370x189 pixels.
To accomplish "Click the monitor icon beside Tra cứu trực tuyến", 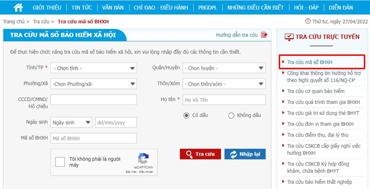I will tap(289, 37).
